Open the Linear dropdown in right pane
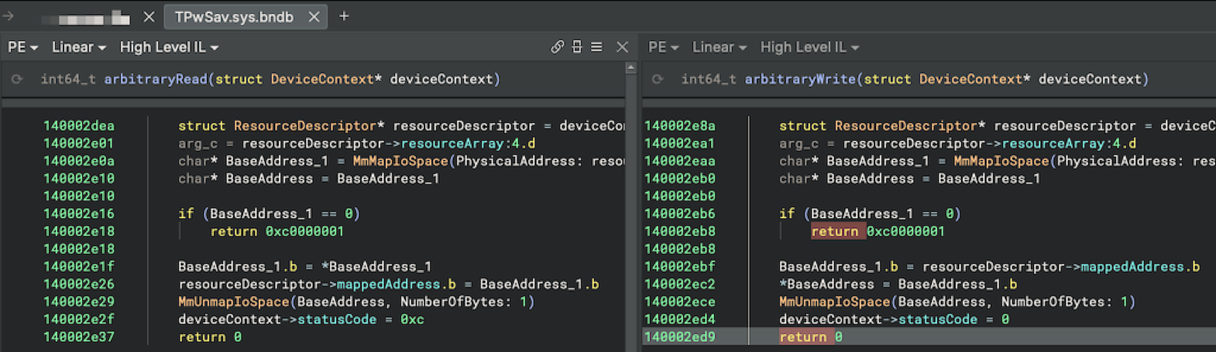 [x=719, y=47]
